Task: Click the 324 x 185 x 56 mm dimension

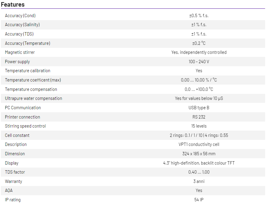Action: click(x=199, y=154)
